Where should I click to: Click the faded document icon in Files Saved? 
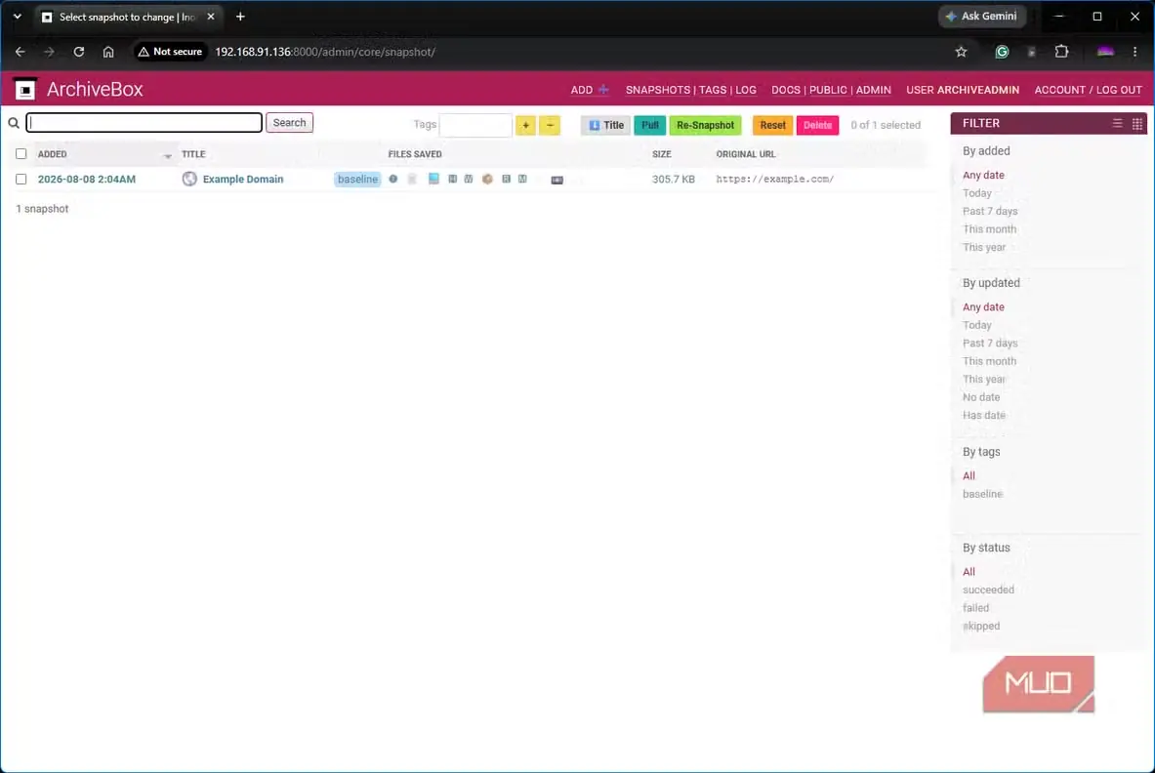(x=412, y=179)
